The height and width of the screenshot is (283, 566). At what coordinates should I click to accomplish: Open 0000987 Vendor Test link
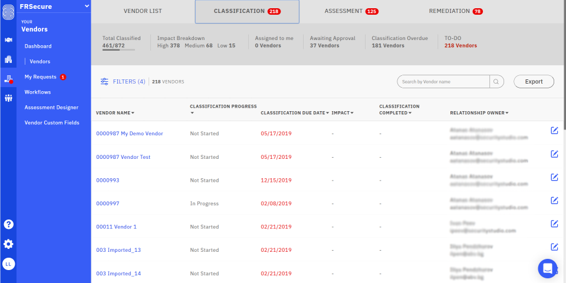coord(123,157)
